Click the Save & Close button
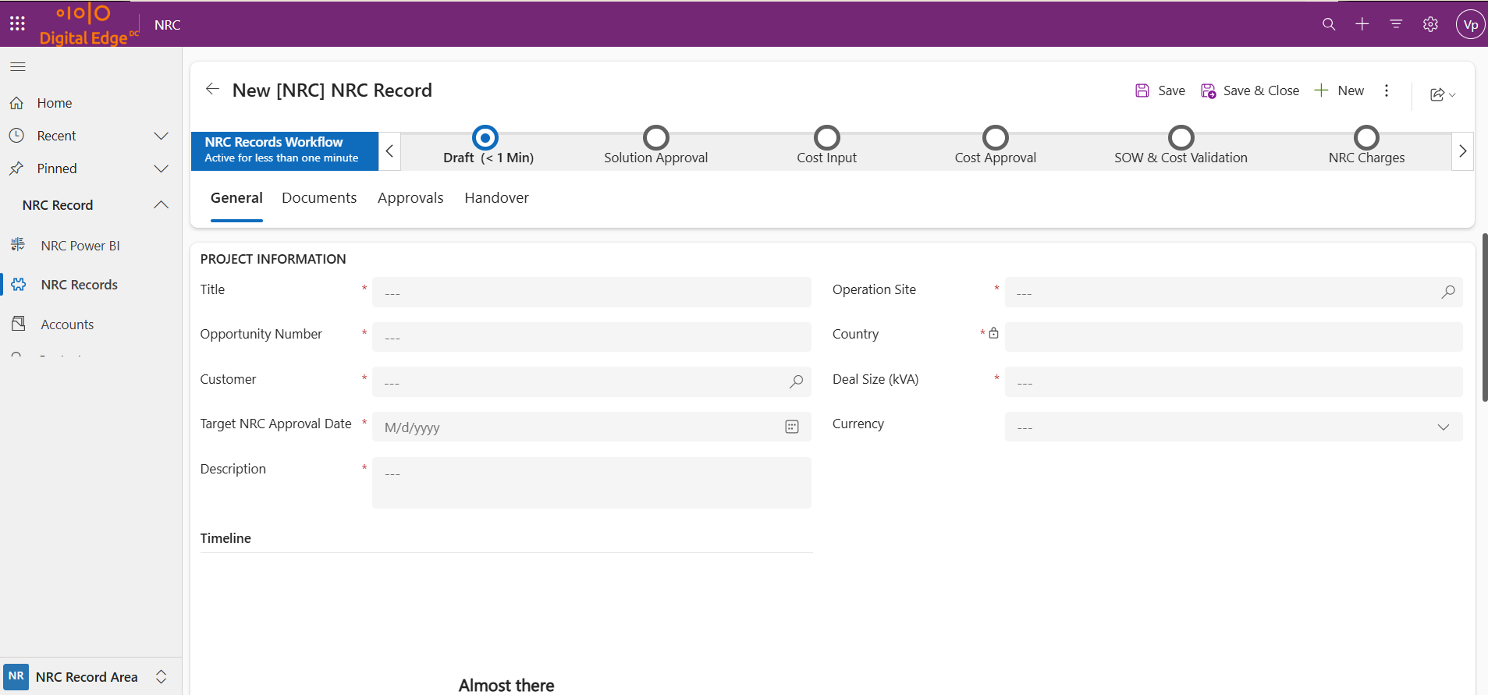The height and width of the screenshot is (695, 1488). [x=1249, y=90]
